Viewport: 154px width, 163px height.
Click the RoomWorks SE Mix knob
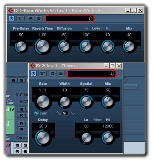(129, 46)
